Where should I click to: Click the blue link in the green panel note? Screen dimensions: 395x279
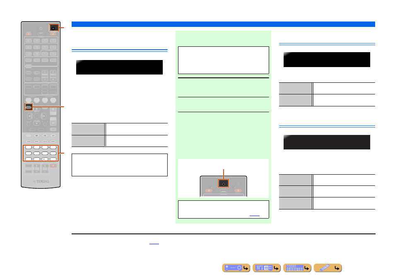(255, 215)
